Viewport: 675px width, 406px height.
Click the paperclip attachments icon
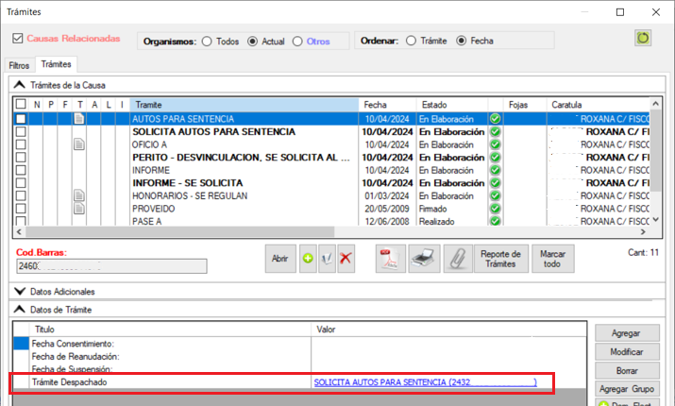(x=455, y=260)
